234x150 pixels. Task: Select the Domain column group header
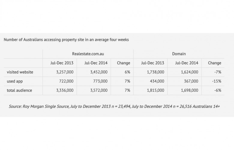pos(179,54)
